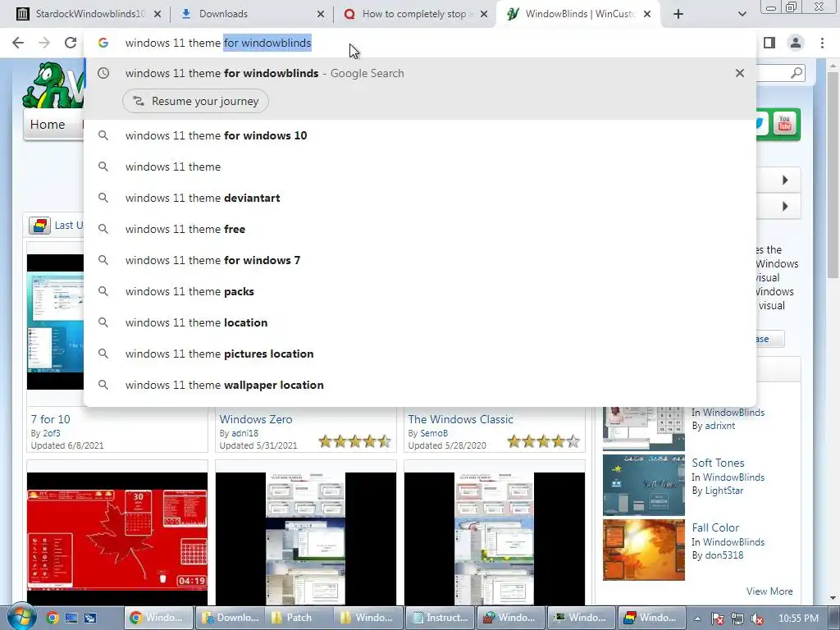Select 'windows 11 theme for windowblinds' history suggestion
Screen dimensions: 840x630
pyautogui.click(x=420, y=73)
